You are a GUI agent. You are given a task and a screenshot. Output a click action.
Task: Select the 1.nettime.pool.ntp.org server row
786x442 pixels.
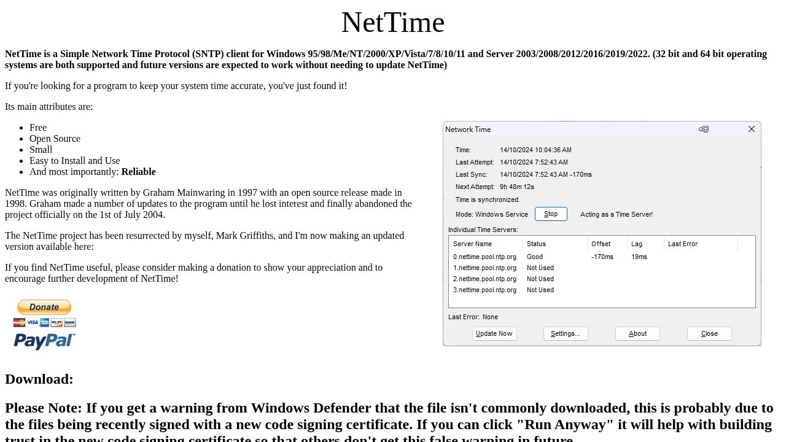click(602, 268)
